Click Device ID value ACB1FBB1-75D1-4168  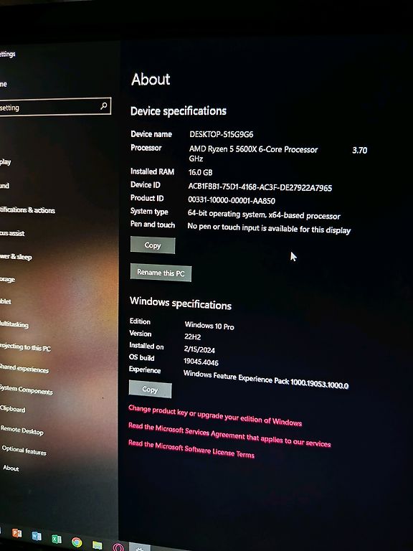coord(260,187)
